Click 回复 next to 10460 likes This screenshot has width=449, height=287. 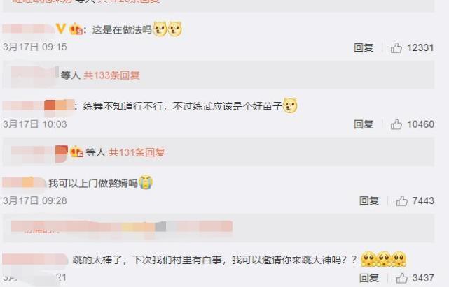pos(364,124)
